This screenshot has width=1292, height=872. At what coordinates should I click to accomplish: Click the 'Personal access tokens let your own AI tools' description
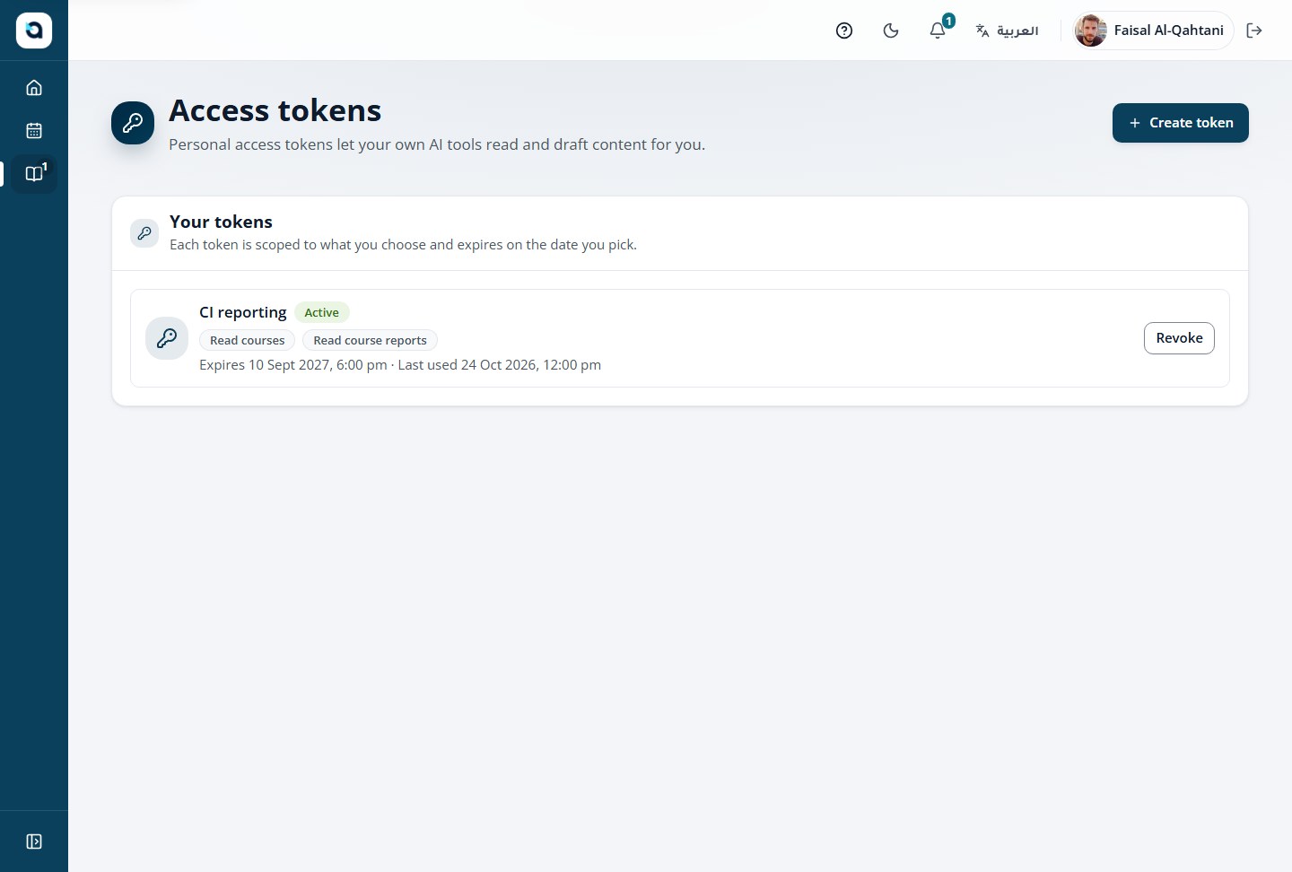pyautogui.click(x=437, y=144)
